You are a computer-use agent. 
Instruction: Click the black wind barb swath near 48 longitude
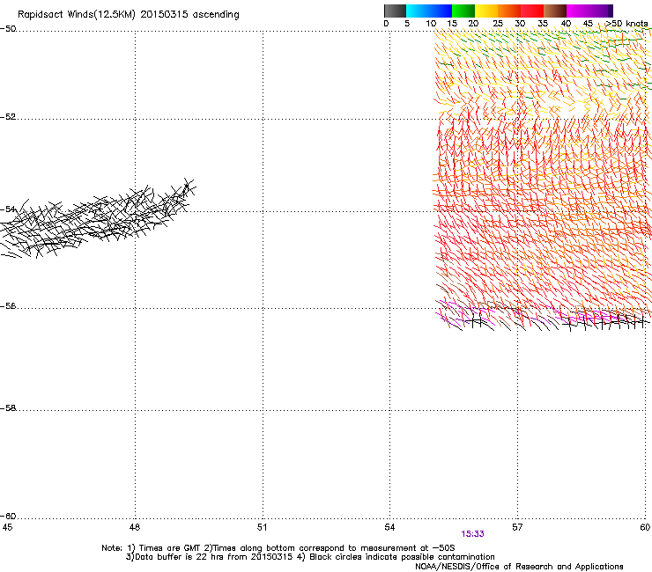point(98,218)
